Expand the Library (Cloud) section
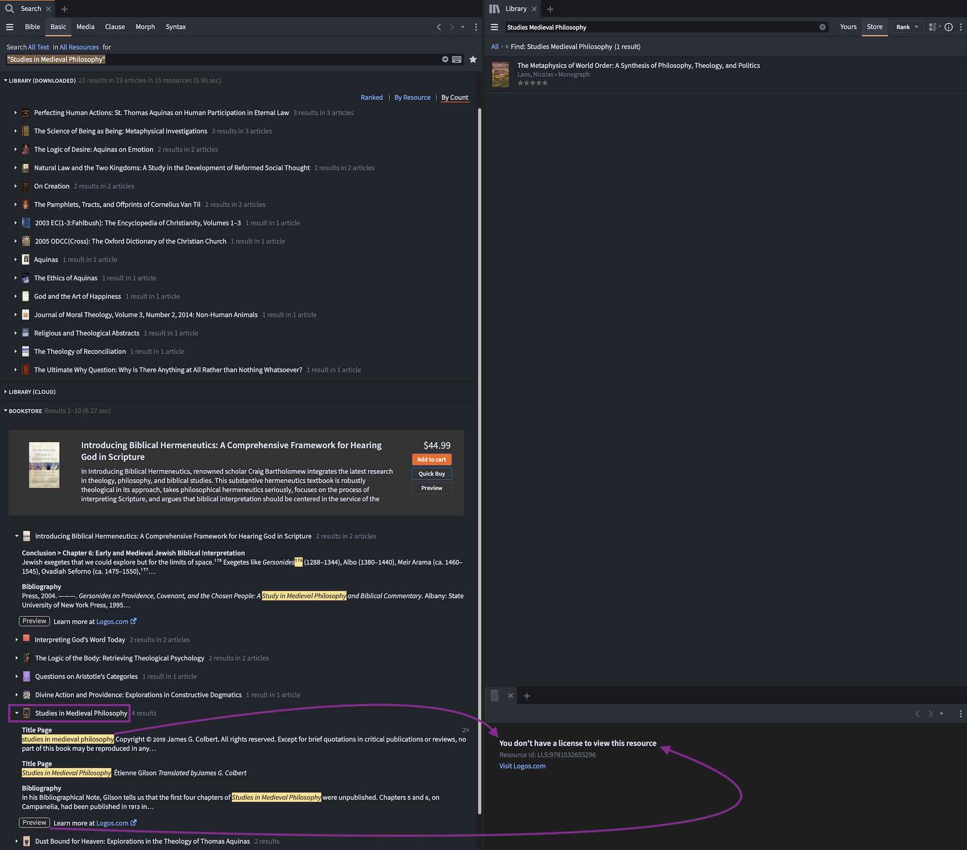Image resolution: width=967 pixels, height=850 pixels. coord(6,392)
